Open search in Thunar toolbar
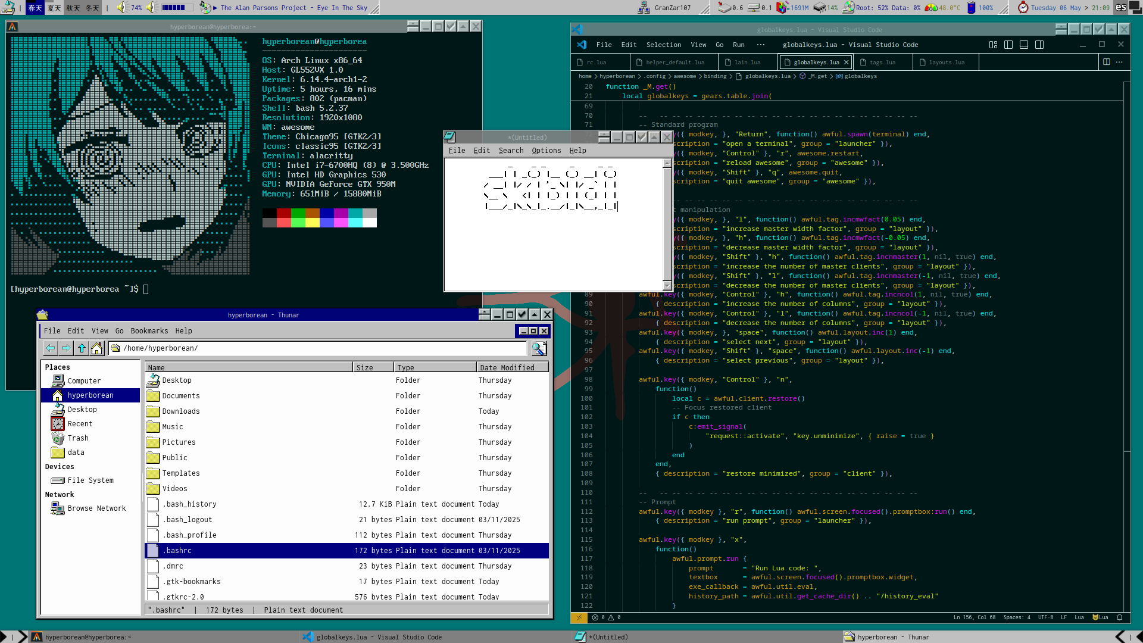Image resolution: width=1143 pixels, height=643 pixels. tap(539, 348)
